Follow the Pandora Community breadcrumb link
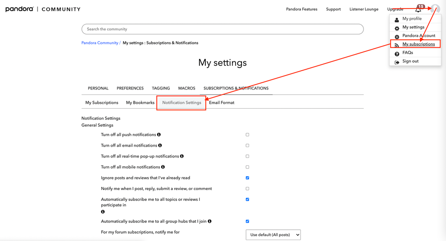Screen dimensions: 446x241 tap(100, 43)
